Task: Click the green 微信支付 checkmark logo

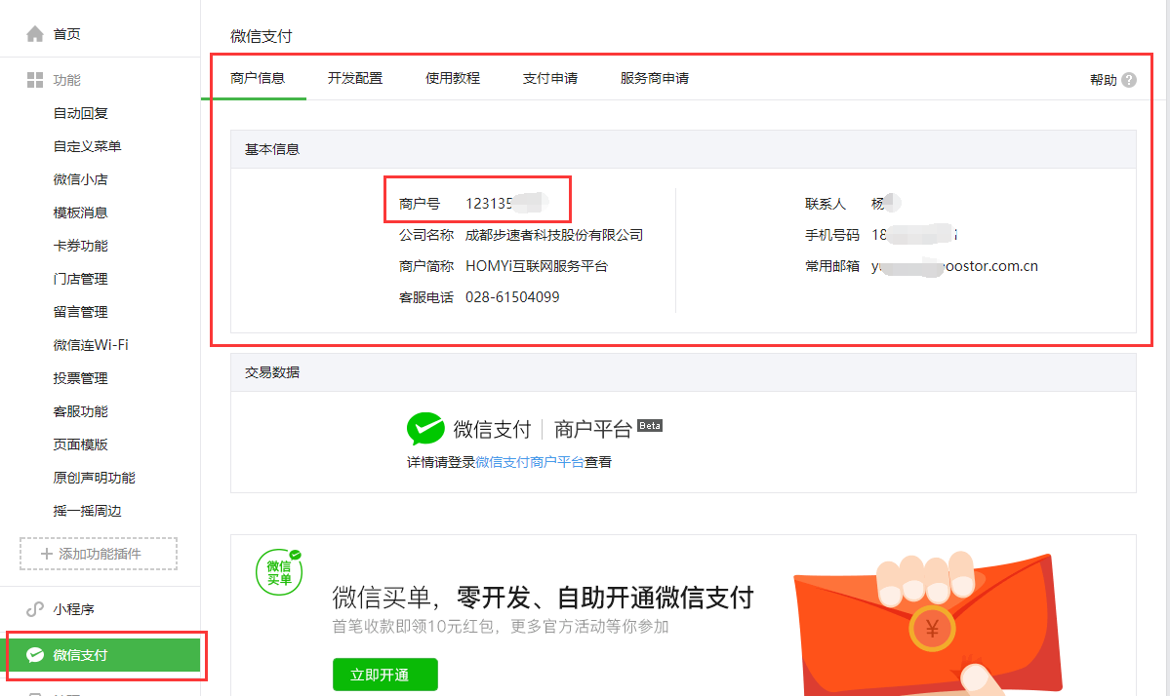Action: click(425, 429)
